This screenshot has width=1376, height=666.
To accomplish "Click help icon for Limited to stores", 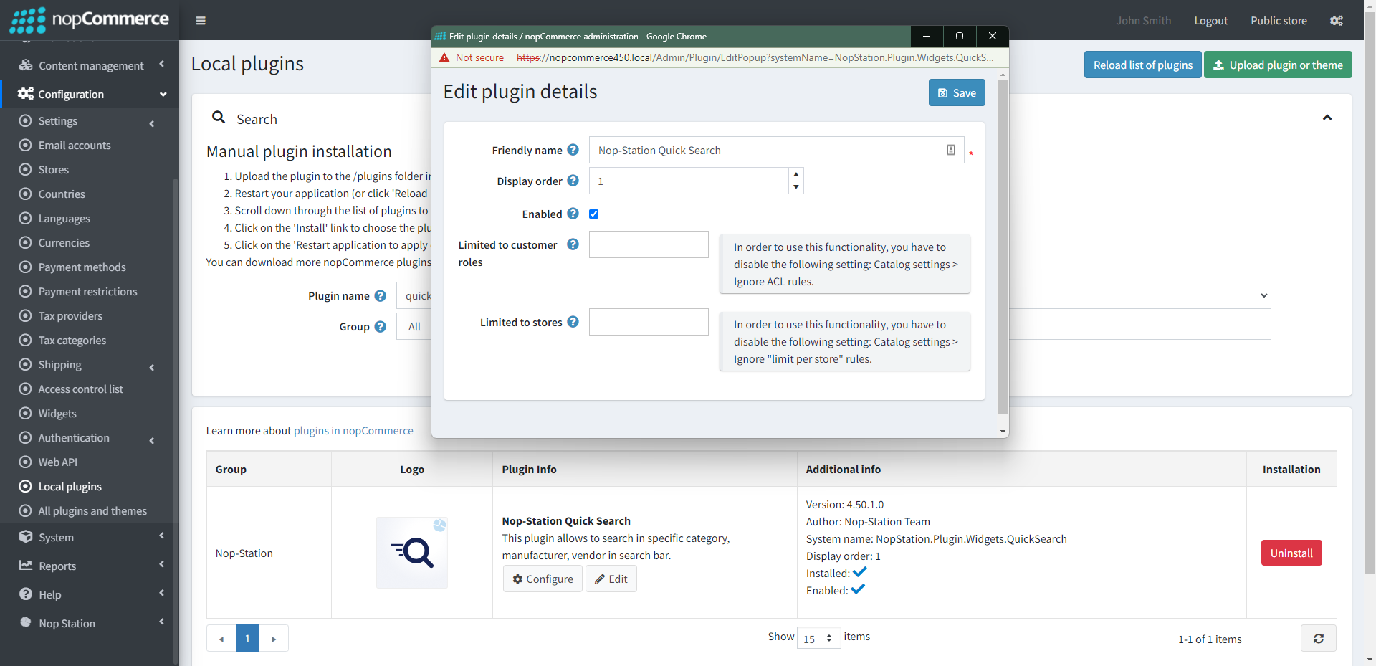I will (x=573, y=322).
